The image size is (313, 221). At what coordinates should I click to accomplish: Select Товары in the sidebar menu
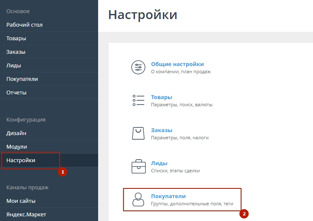pos(16,39)
